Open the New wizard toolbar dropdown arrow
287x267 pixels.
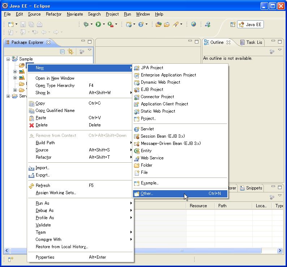tap(16, 25)
